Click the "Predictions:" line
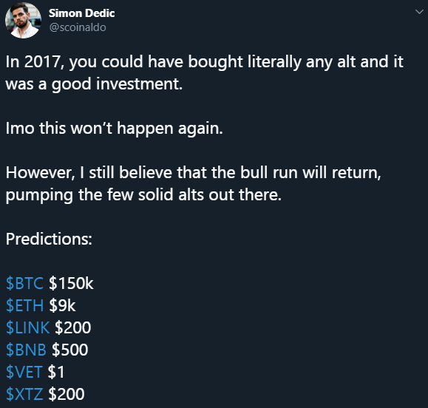 pos(49,239)
